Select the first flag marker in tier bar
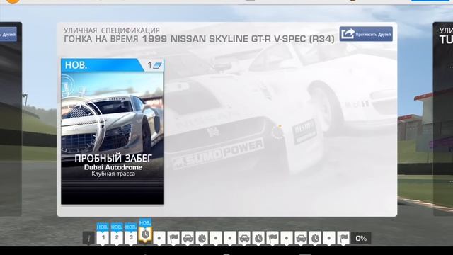453x255 pixels. coord(173,238)
